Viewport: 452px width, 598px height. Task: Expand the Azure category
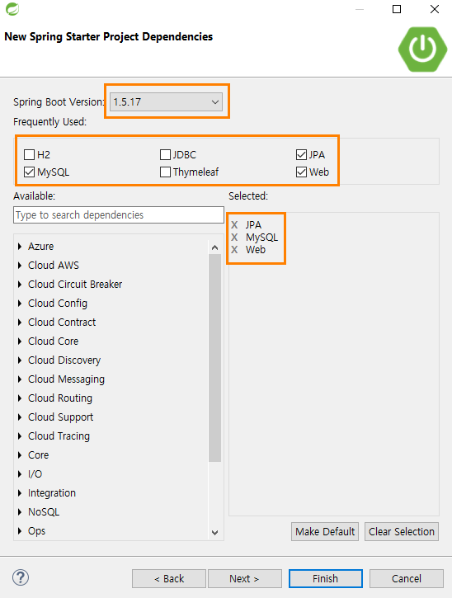tap(20, 247)
